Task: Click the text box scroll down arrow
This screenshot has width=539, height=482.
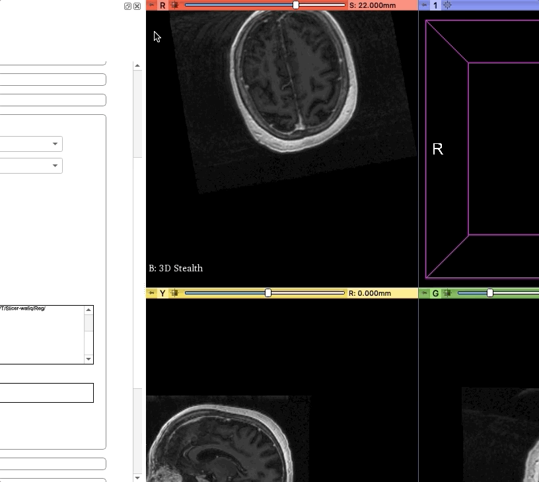Action: (x=89, y=359)
